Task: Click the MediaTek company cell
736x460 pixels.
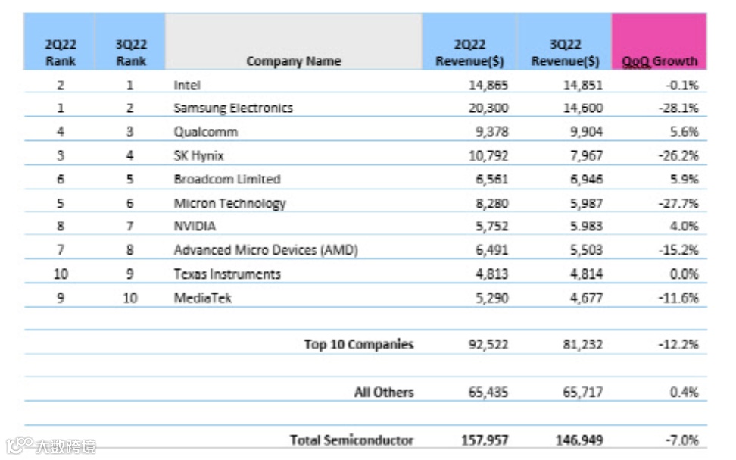Action: point(203,298)
